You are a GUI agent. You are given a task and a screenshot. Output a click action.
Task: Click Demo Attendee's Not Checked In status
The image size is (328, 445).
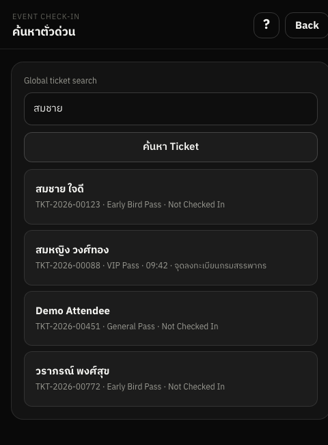pos(190,327)
